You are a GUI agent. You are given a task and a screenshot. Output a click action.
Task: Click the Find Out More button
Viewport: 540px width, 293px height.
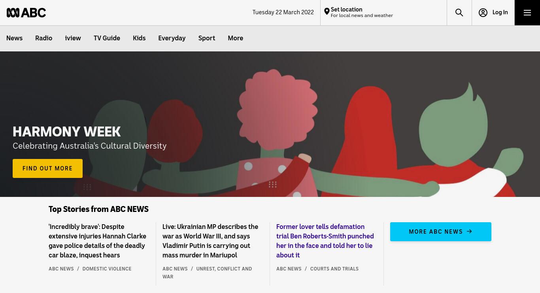[x=47, y=168]
